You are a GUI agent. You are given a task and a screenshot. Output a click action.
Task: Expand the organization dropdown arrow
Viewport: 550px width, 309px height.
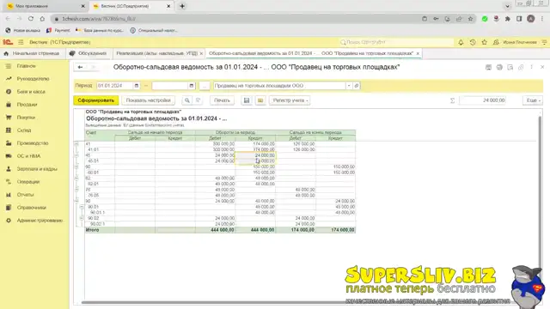coord(349,86)
